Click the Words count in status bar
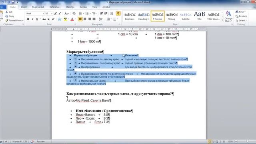The width and height of the screenshot is (256, 144). point(20,141)
